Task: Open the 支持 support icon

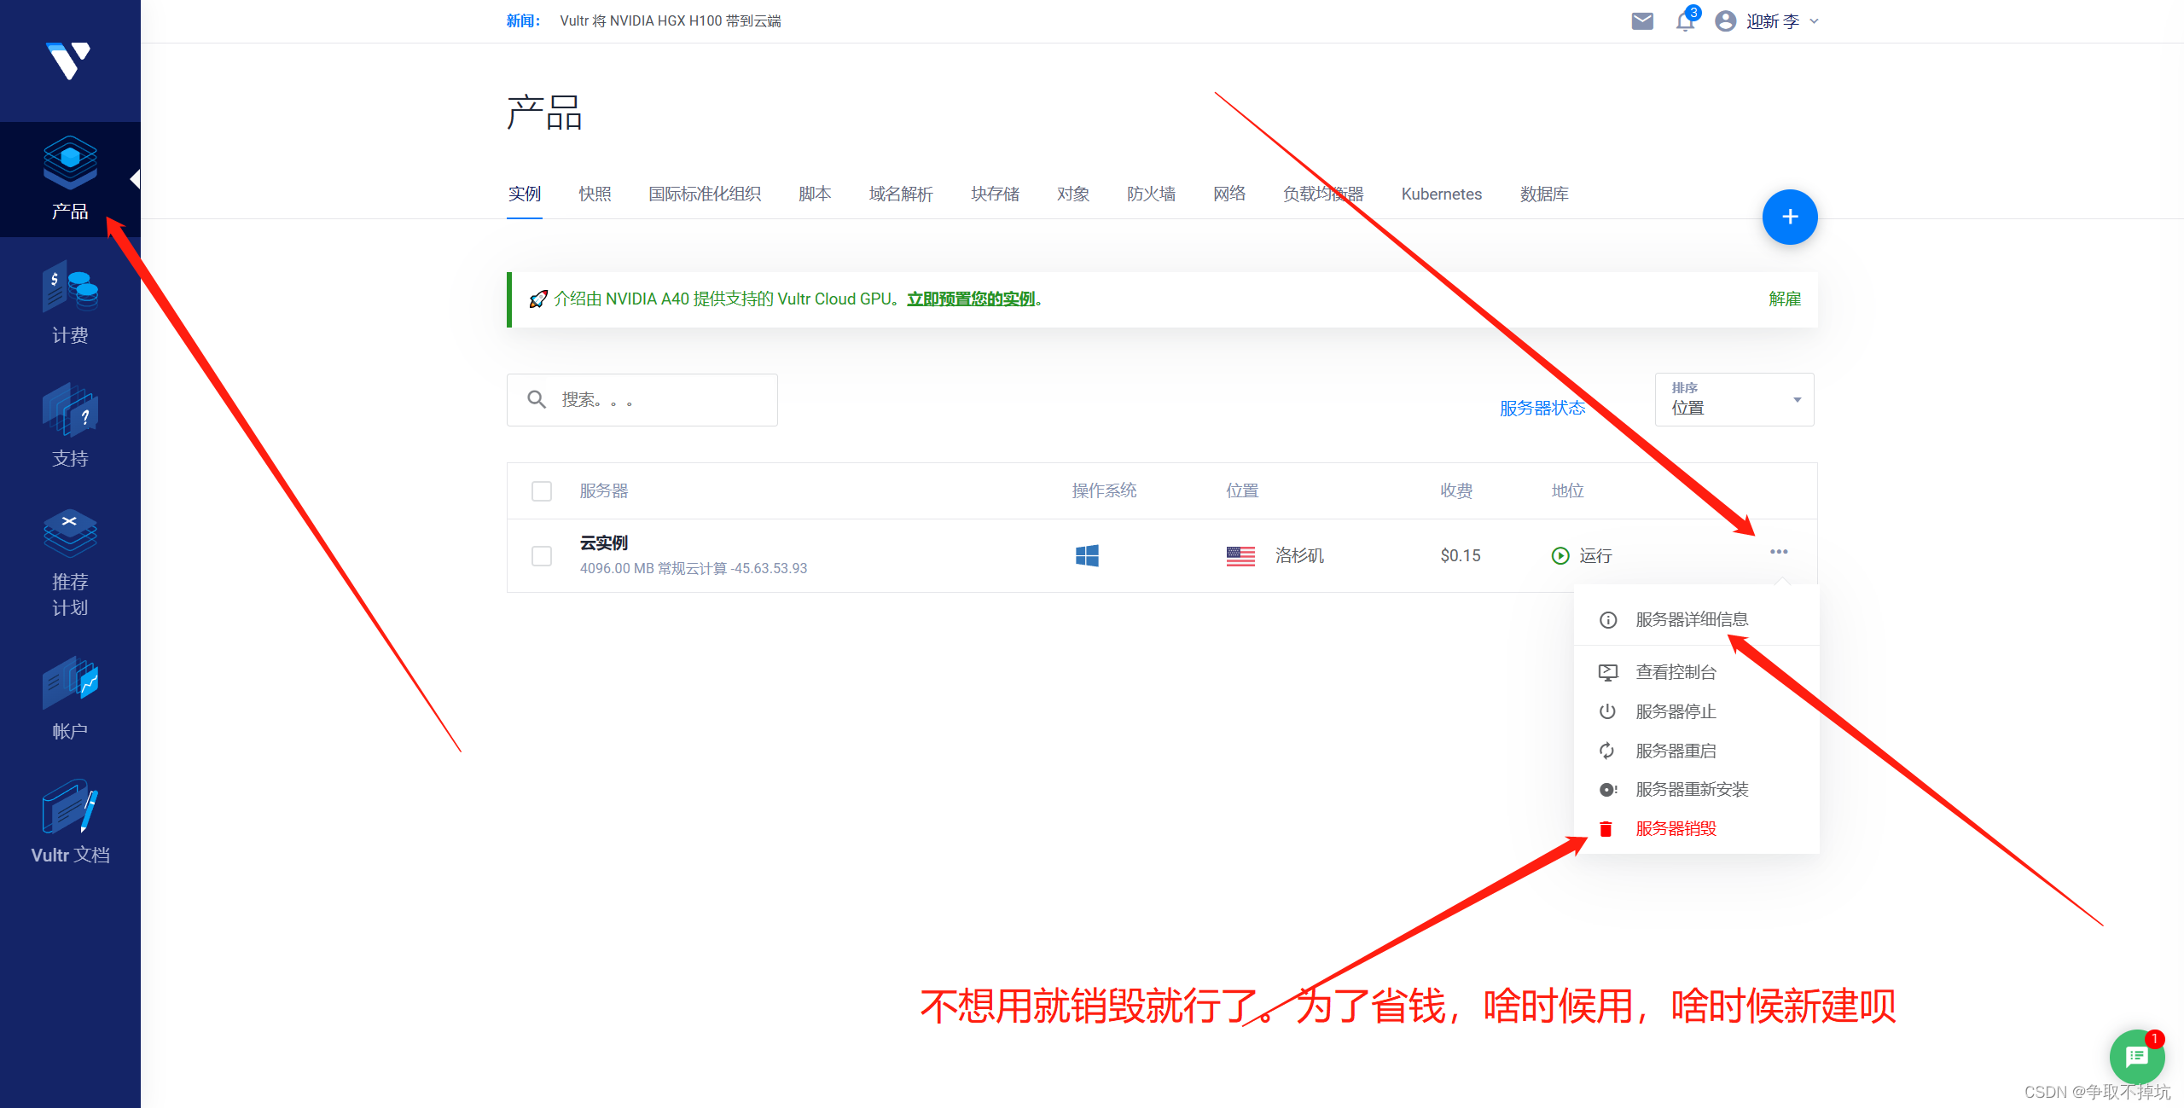Action: (x=70, y=410)
